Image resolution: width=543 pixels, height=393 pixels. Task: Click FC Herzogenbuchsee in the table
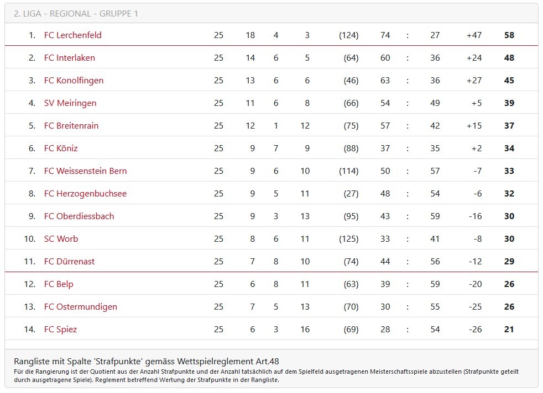coord(85,193)
